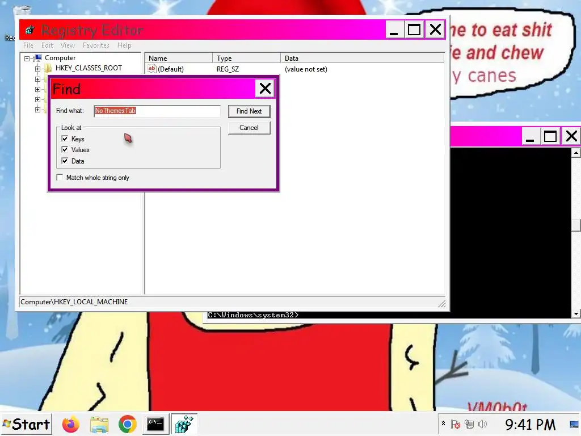Viewport: 581px width, 436px height.
Task: Expand the tree node below HKEY_CLASSES_ROOT
Action: click(37, 79)
